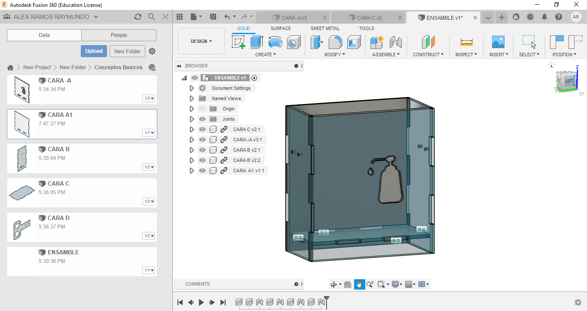This screenshot has height=311, width=587.
Task: Jump to timeline end
Action: 223,302
